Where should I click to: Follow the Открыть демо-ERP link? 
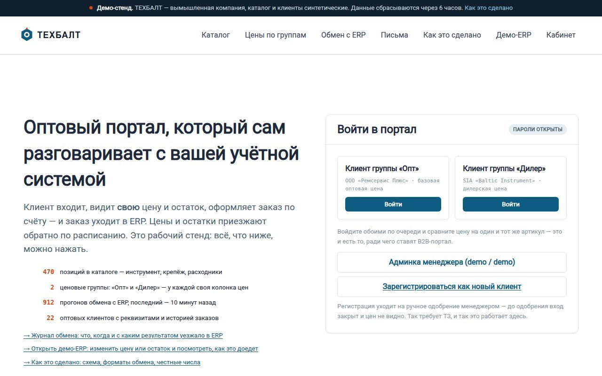(x=141, y=349)
